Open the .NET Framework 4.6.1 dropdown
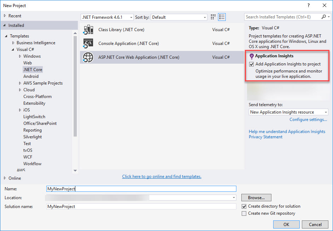The width and height of the screenshot is (333, 231). 107,17
